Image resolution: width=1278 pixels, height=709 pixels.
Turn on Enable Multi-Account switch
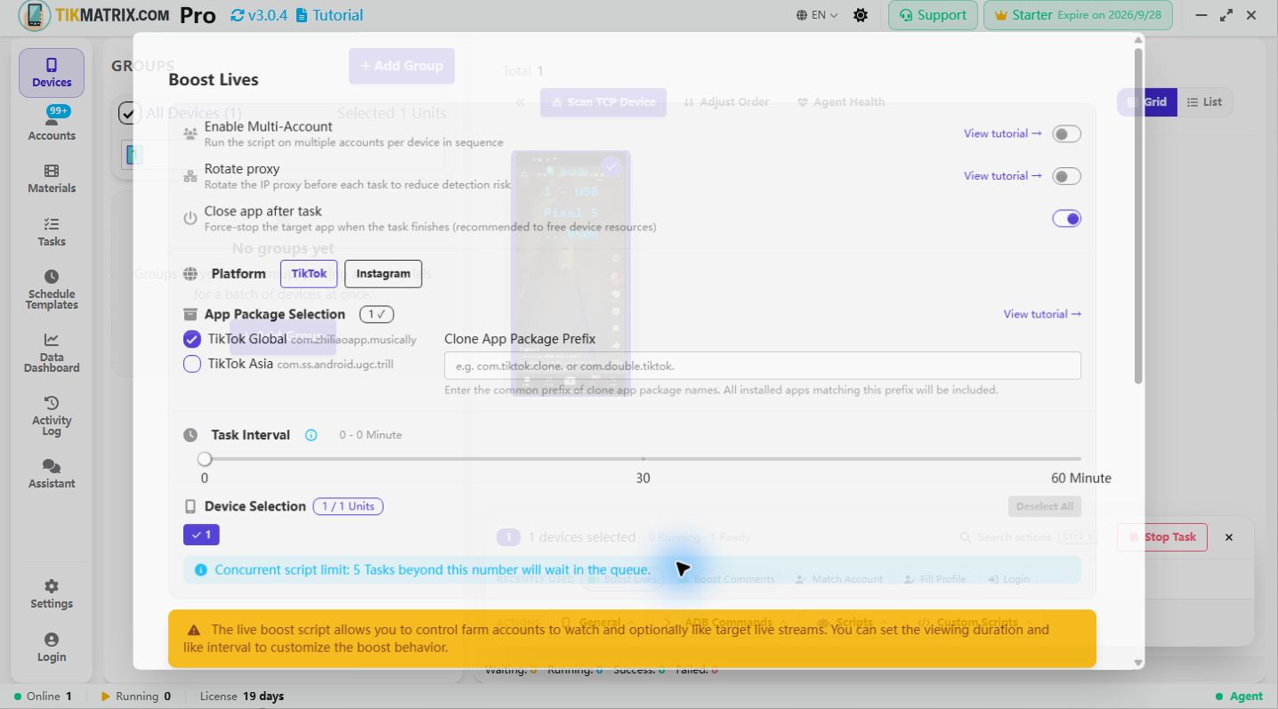1066,133
